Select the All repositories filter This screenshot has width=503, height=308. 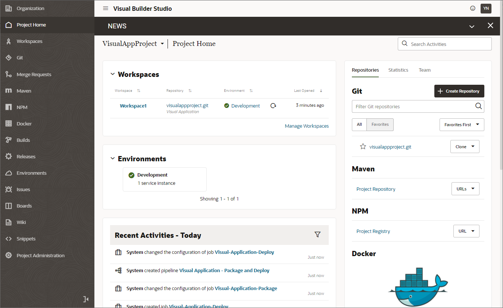pyautogui.click(x=359, y=125)
